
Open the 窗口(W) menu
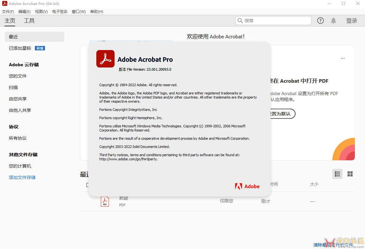(79, 12)
